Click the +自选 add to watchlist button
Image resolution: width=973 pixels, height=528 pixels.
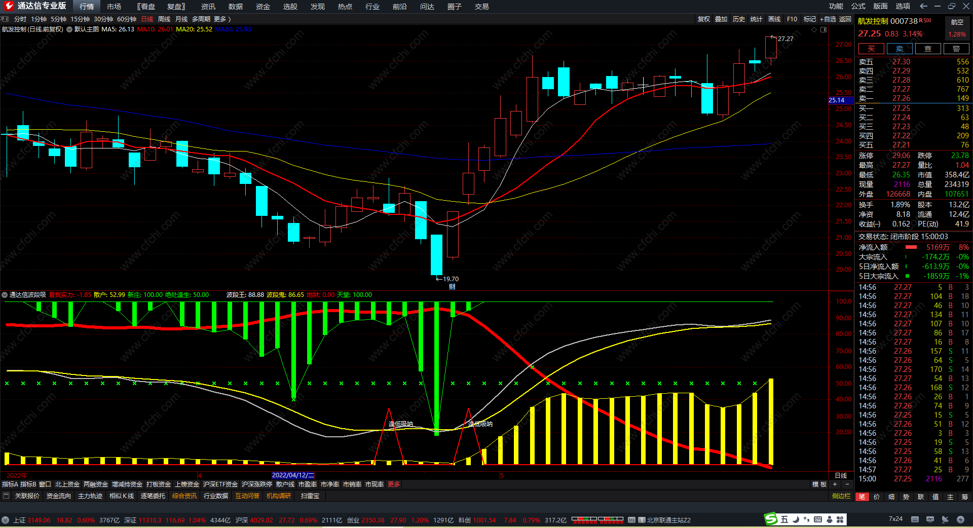828,19
